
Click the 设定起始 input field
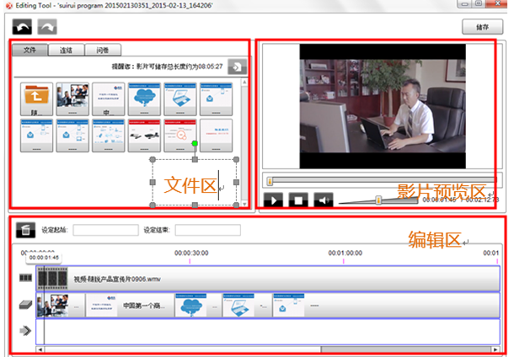(104, 230)
